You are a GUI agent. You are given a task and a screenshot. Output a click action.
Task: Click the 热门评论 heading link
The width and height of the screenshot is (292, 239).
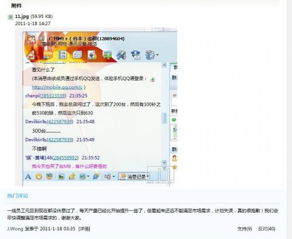[x=18, y=196]
